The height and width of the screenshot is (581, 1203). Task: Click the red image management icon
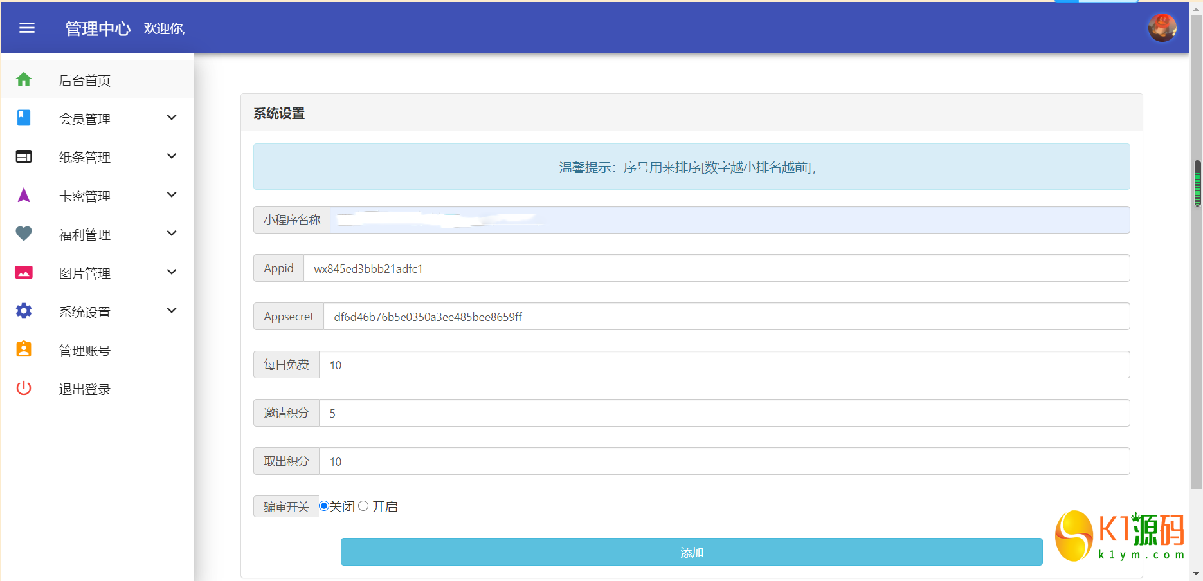(24, 272)
